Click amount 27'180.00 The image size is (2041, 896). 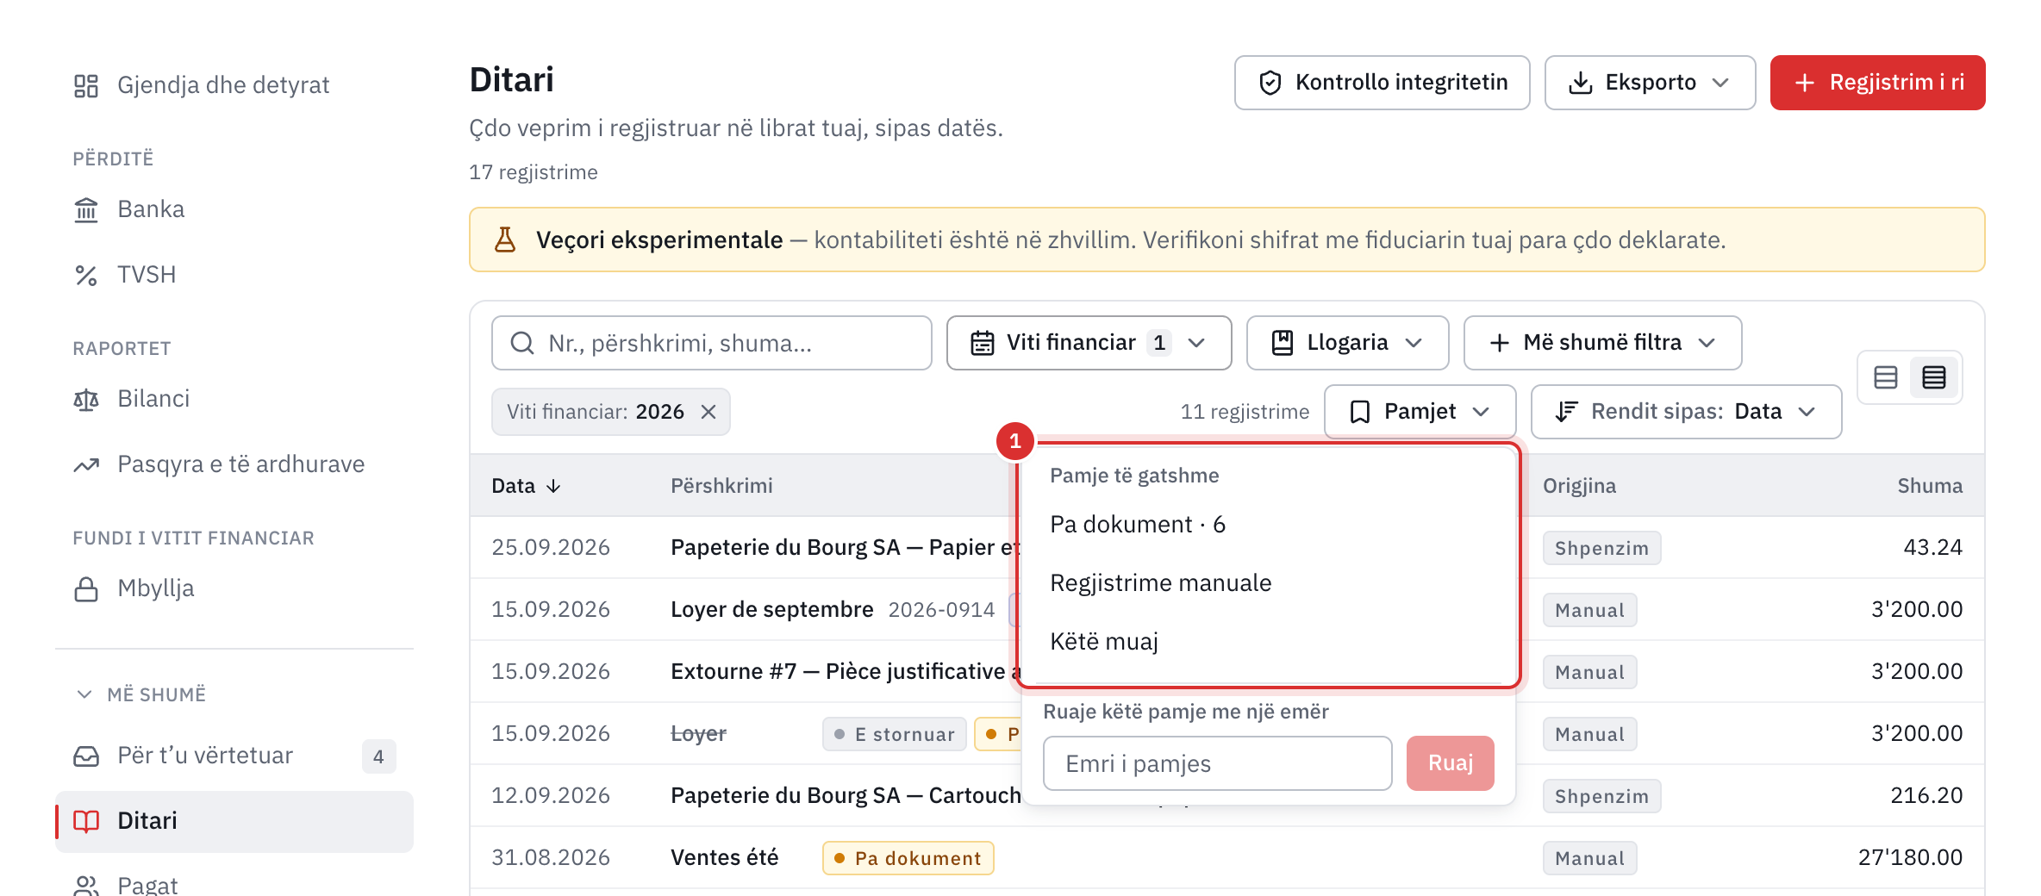tap(1910, 858)
